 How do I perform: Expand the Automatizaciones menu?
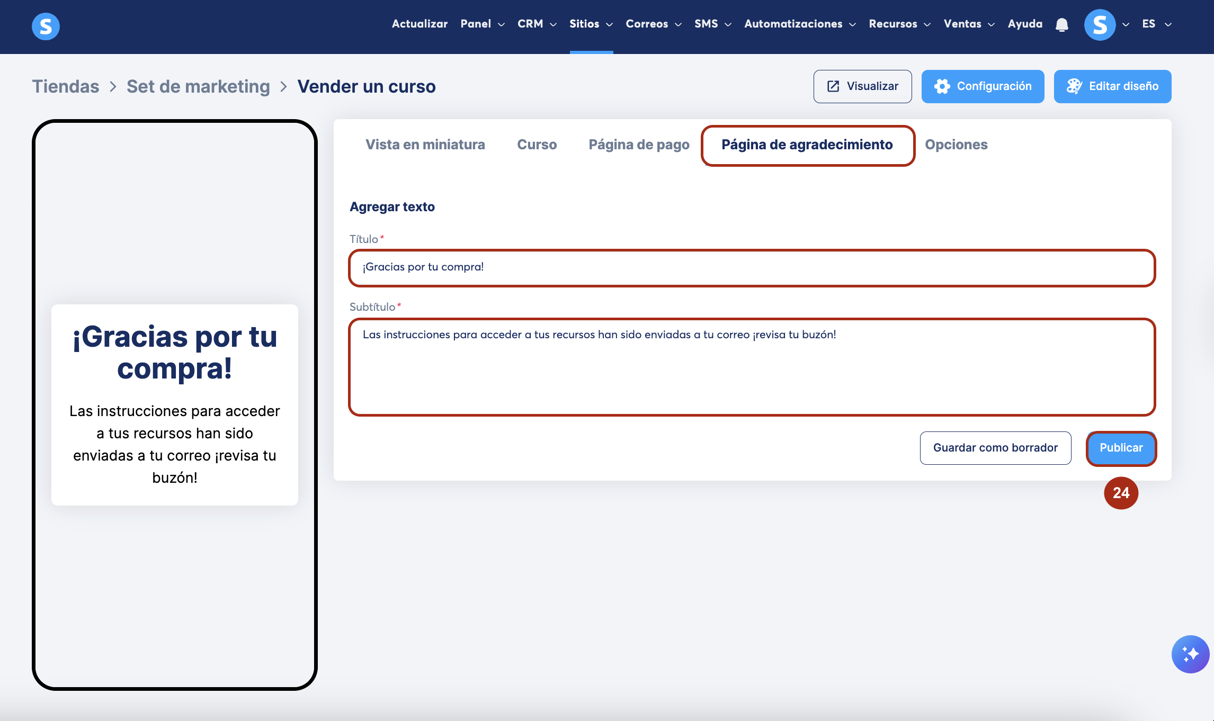[x=800, y=24]
